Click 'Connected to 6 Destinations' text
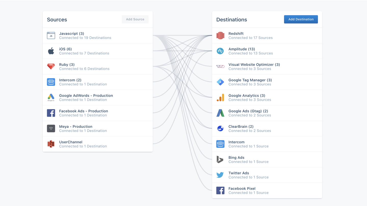The image size is (367, 206). coord(84,69)
